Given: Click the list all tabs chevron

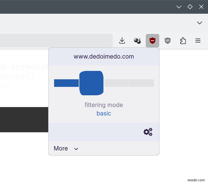Looking at the screenshot, I should click(199, 23).
